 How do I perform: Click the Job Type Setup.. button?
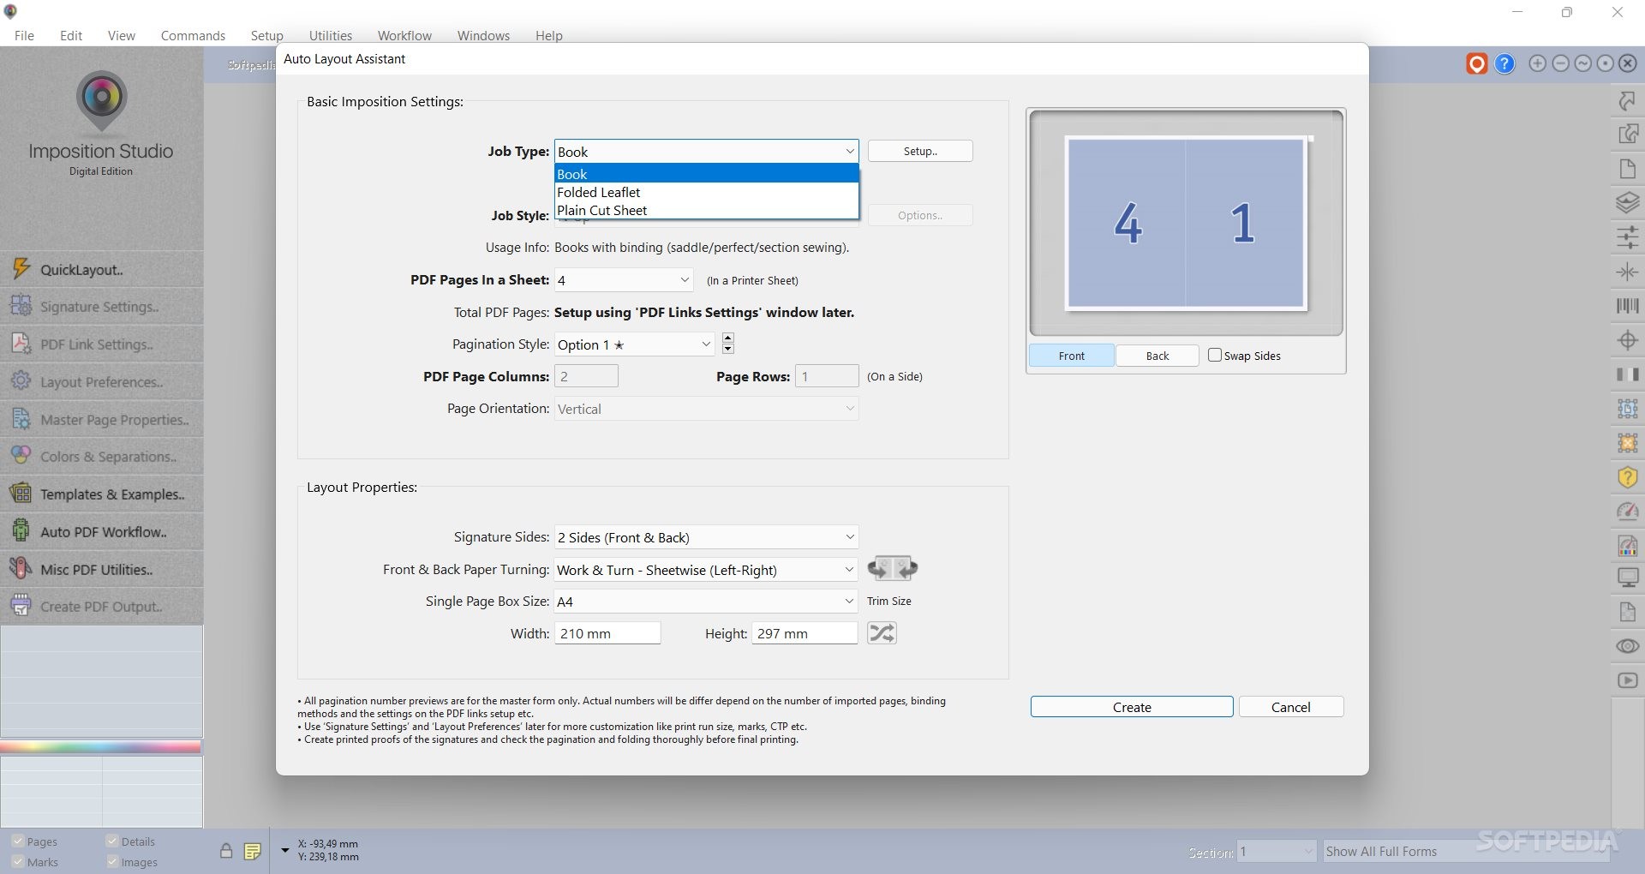tap(920, 151)
